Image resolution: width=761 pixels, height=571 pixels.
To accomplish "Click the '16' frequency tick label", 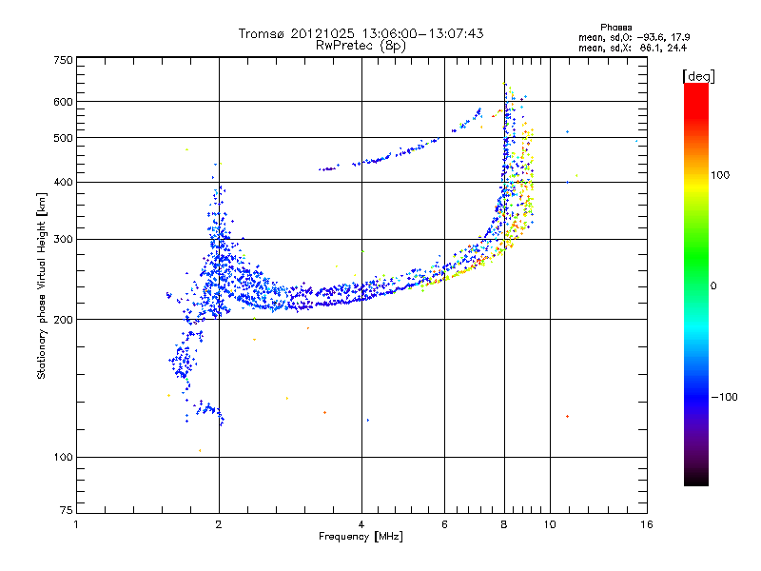I will pos(647,524).
